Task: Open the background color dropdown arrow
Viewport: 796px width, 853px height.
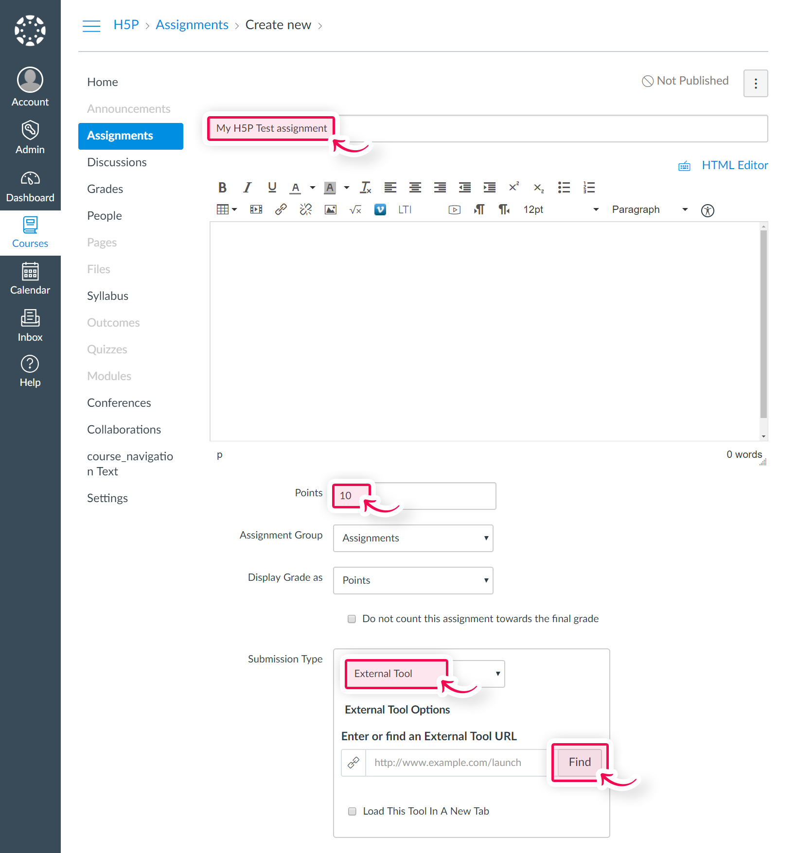Action: [x=347, y=188]
